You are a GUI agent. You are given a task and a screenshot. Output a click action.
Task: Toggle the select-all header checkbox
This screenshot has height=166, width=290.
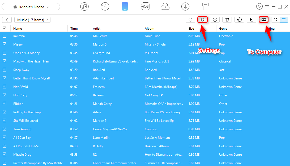[x=5, y=28]
